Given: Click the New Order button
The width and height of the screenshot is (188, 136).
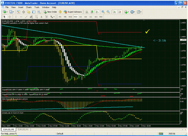Looking at the screenshot, I should 50,12.
